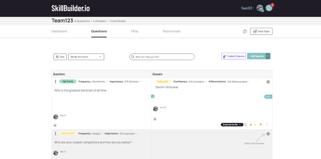Open arrow dropdown next to Add Question
Screen dimensions: 321x159
click(x=268, y=56)
